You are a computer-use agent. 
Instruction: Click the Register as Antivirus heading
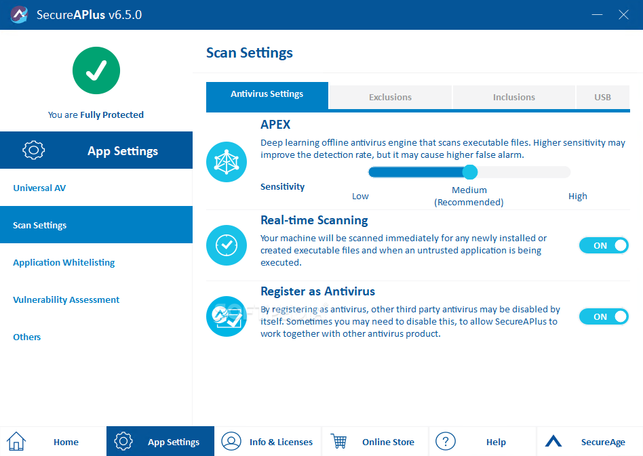[x=318, y=291]
